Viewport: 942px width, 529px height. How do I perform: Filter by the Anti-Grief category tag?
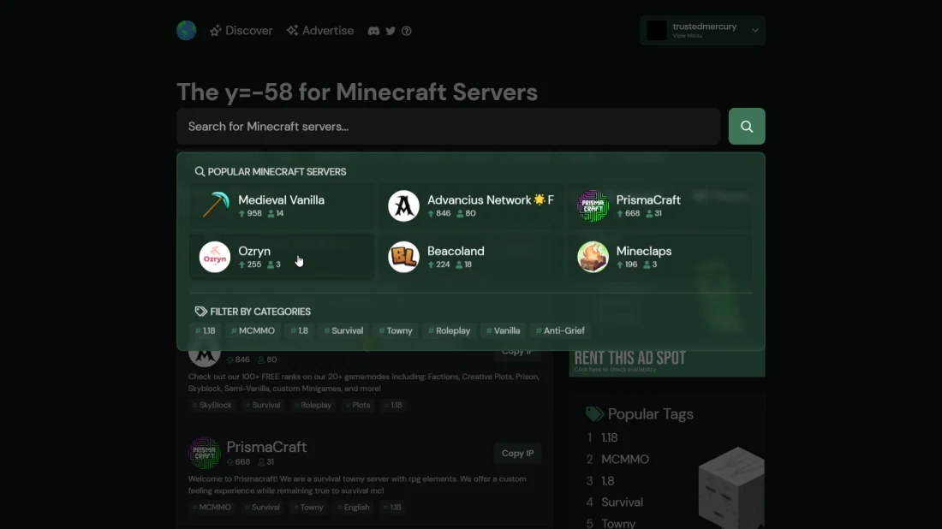[560, 330]
